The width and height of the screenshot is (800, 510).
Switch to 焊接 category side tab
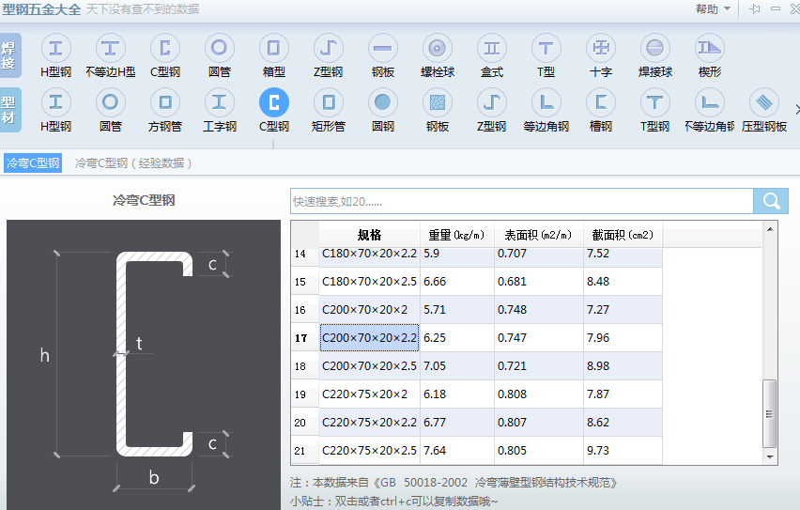pos(9,55)
